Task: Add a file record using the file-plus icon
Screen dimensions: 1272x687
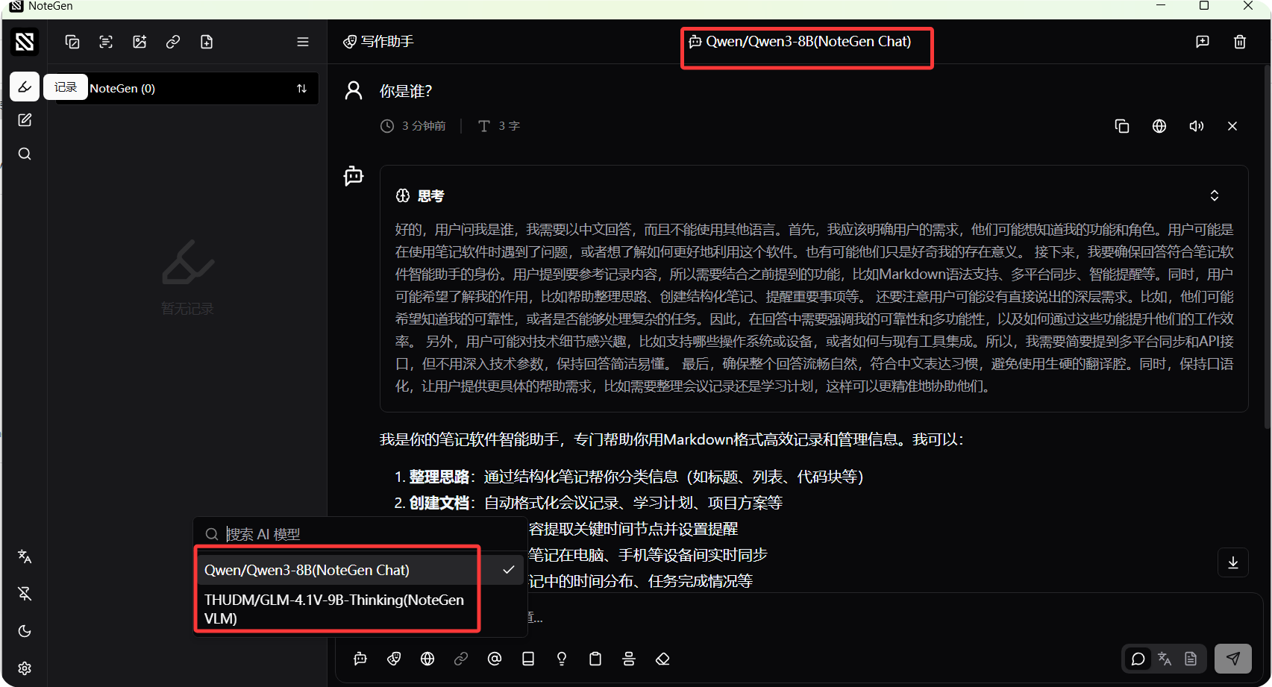Action: (x=207, y=42)
